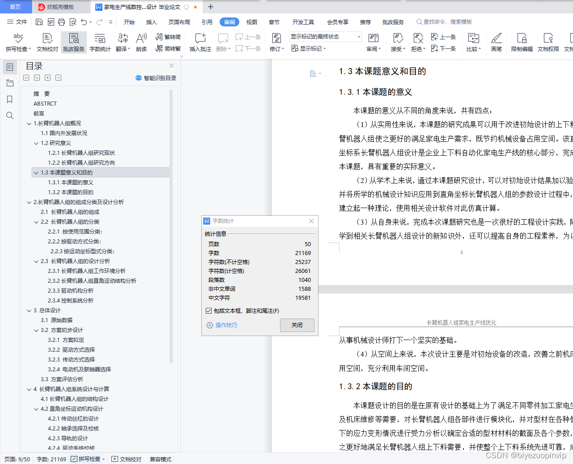The image size is (573, 464).
Task: Click the new tab plus button
Action: pos(211,7)
